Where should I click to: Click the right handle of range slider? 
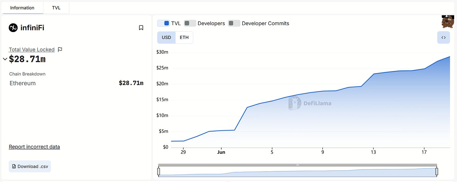[x=437, y=171]
